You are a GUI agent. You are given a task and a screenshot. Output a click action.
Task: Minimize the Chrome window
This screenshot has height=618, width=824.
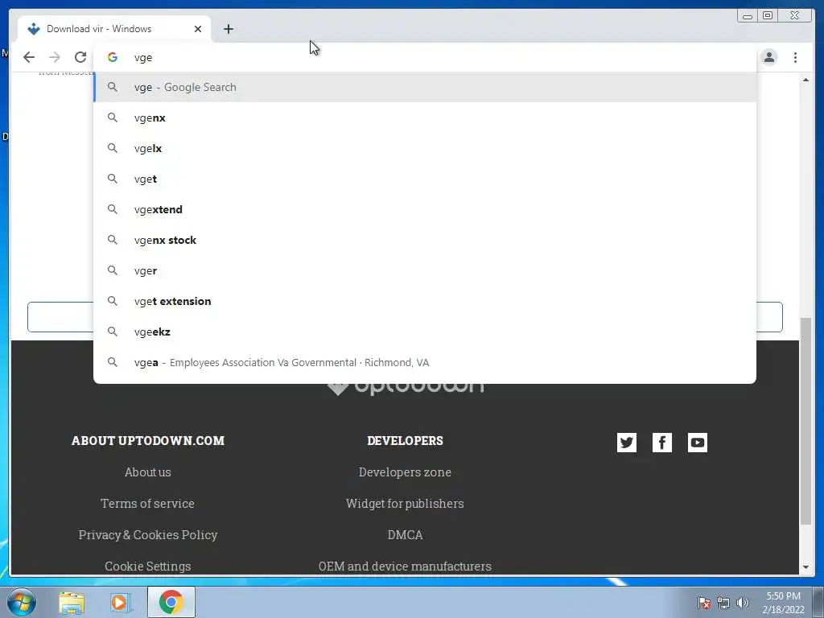point(748,16)
